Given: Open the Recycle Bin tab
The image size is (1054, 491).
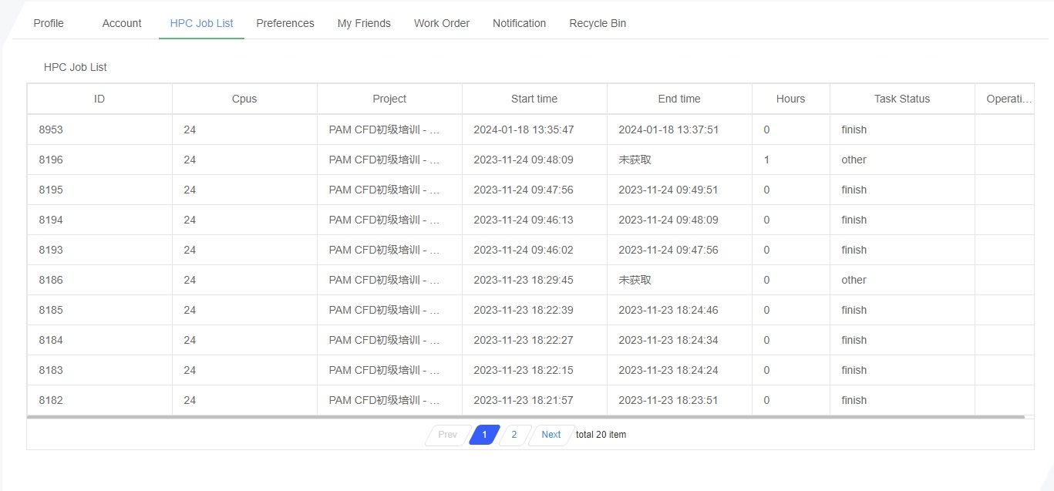Looking at the screenshot, I should click(598, 23).
